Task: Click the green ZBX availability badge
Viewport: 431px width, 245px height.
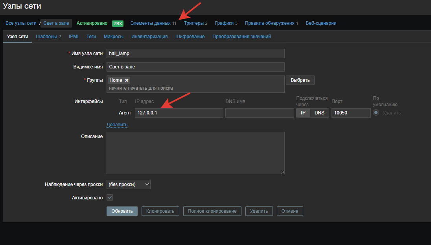Action: point(118,23)
